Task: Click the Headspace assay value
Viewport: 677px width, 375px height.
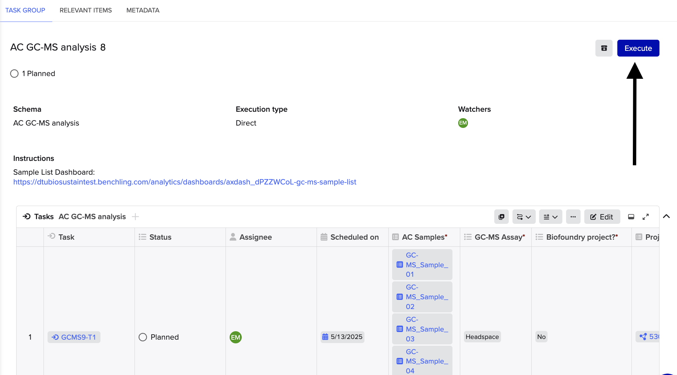Action: [x=482, y=337]
